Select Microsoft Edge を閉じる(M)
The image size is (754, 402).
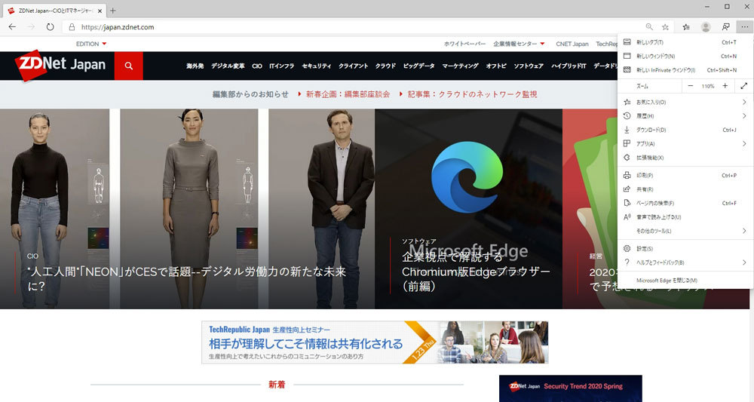click(x=685, y=281)
